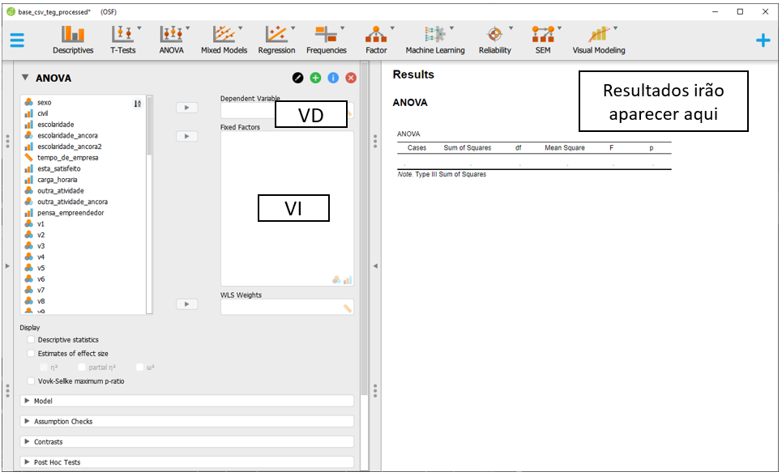Screen dimensions: 782x476
Task: Click the red close ANOVA analysis icon
Action: [x=351, y=78]
